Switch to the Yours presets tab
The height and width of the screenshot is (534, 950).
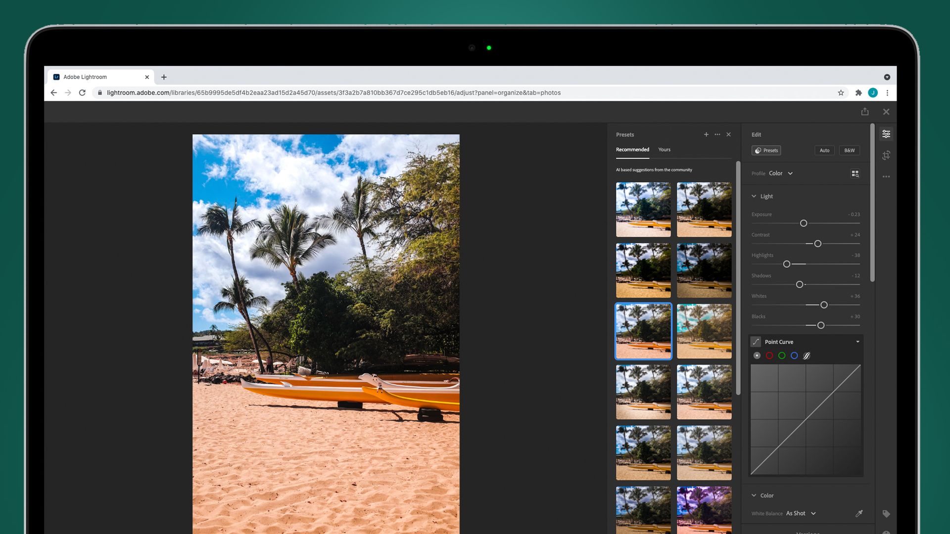tap(664, 149)
